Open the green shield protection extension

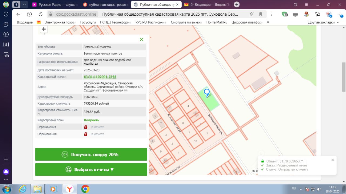coord(284,14)
